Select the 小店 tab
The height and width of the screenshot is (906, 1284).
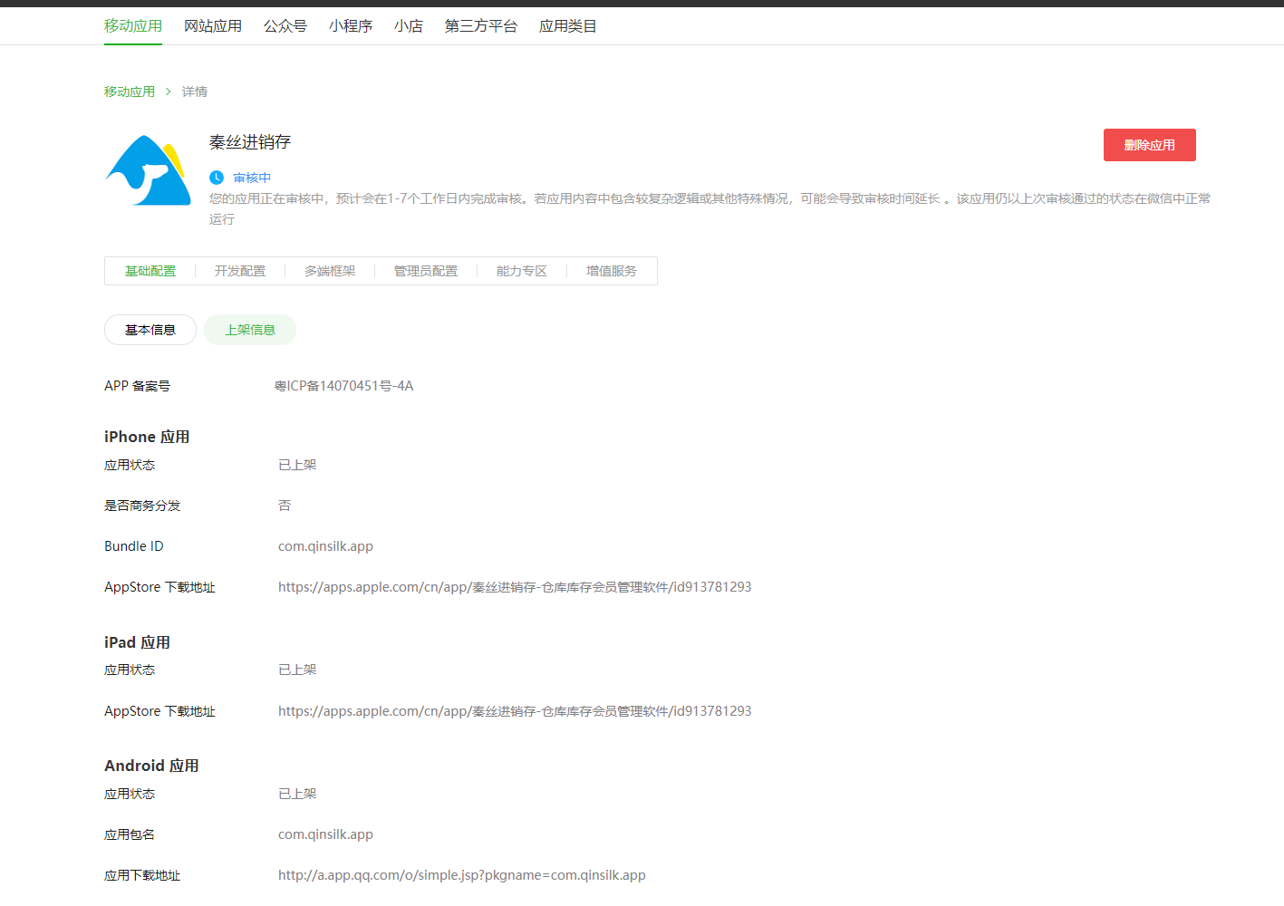[x=409, y=26]
